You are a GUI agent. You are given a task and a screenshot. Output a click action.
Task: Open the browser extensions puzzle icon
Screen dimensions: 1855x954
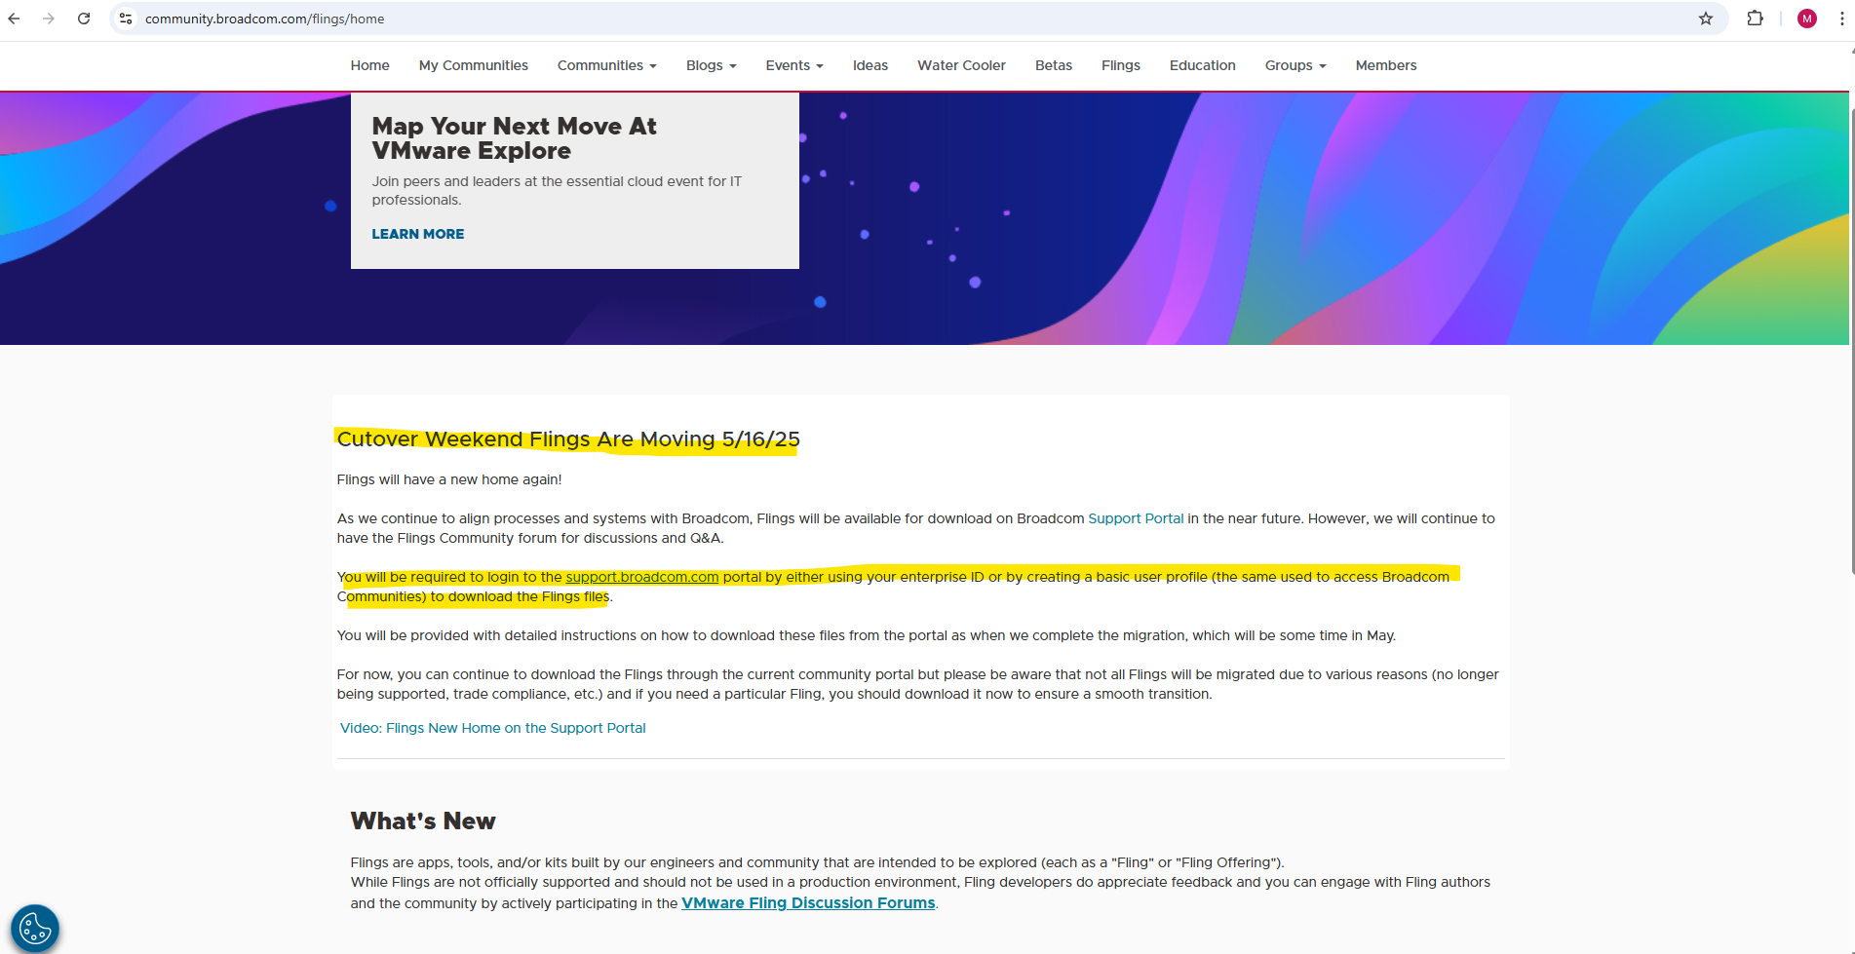coord(1755,19)
